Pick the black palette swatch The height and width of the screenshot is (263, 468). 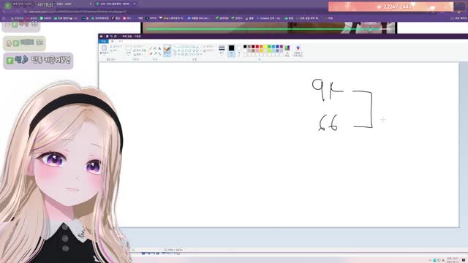coord(245,47)
